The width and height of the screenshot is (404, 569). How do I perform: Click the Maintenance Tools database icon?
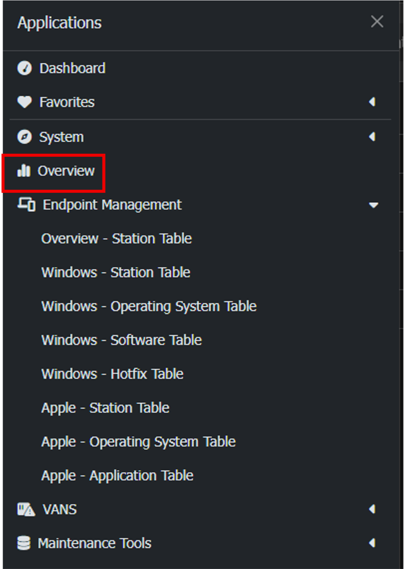(24, 543)
